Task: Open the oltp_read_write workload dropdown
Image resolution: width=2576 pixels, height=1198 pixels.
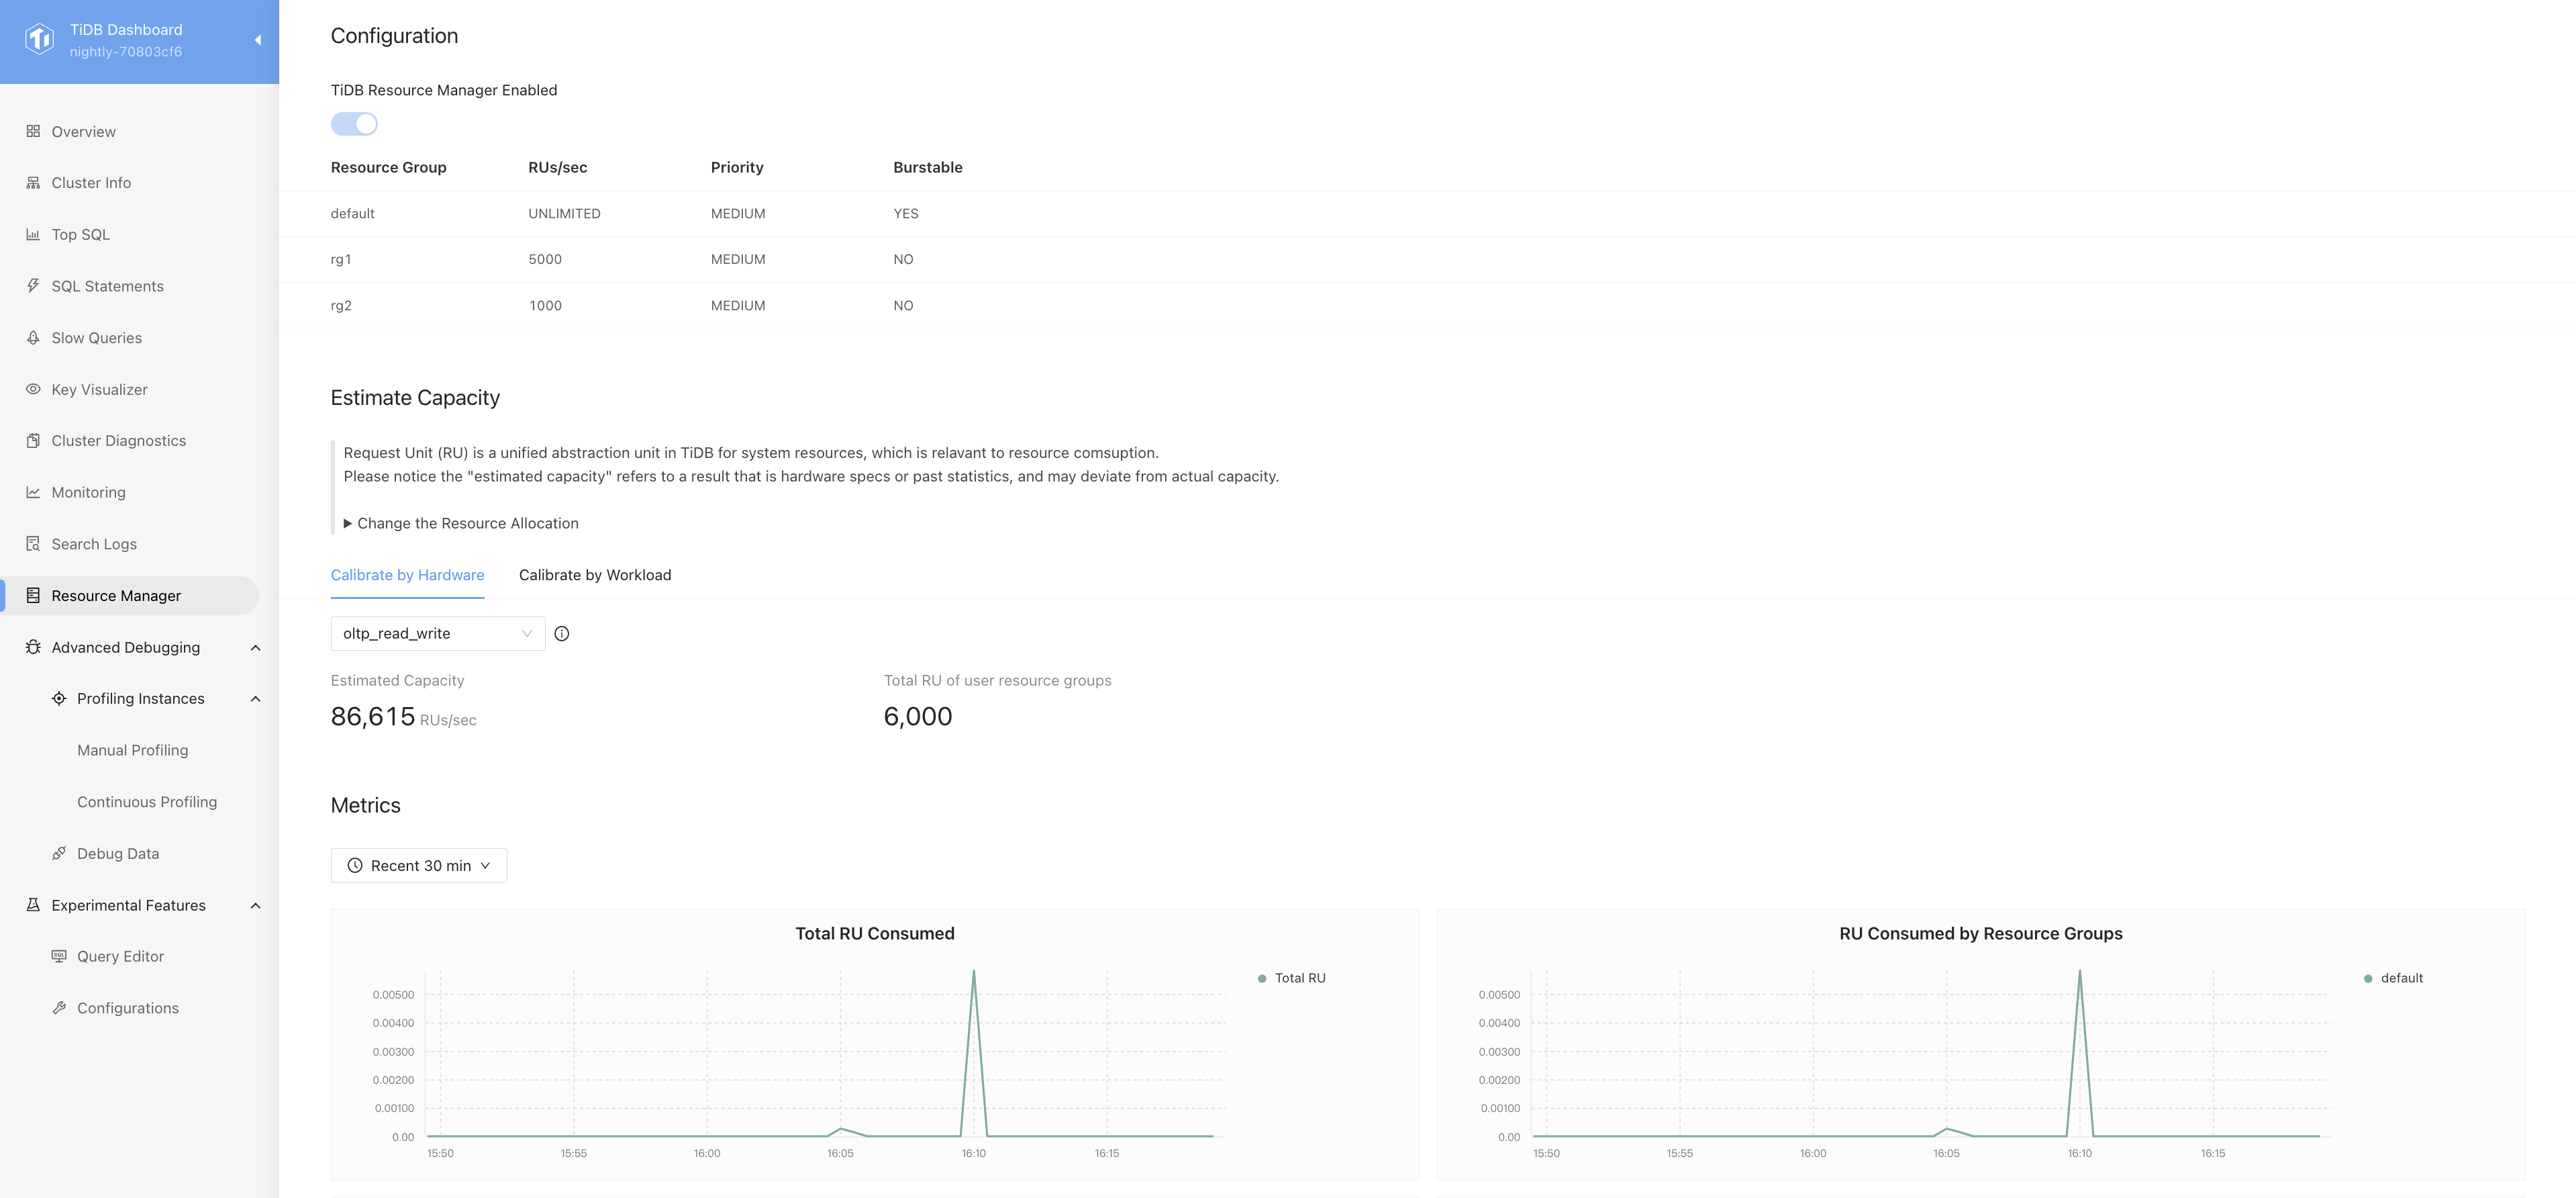Action: (437, 633)
